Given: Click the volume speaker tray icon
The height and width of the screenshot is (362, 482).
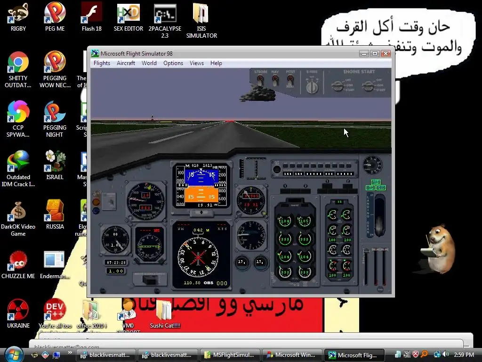Looking at the screenshot, I should (x=446, y=354).
